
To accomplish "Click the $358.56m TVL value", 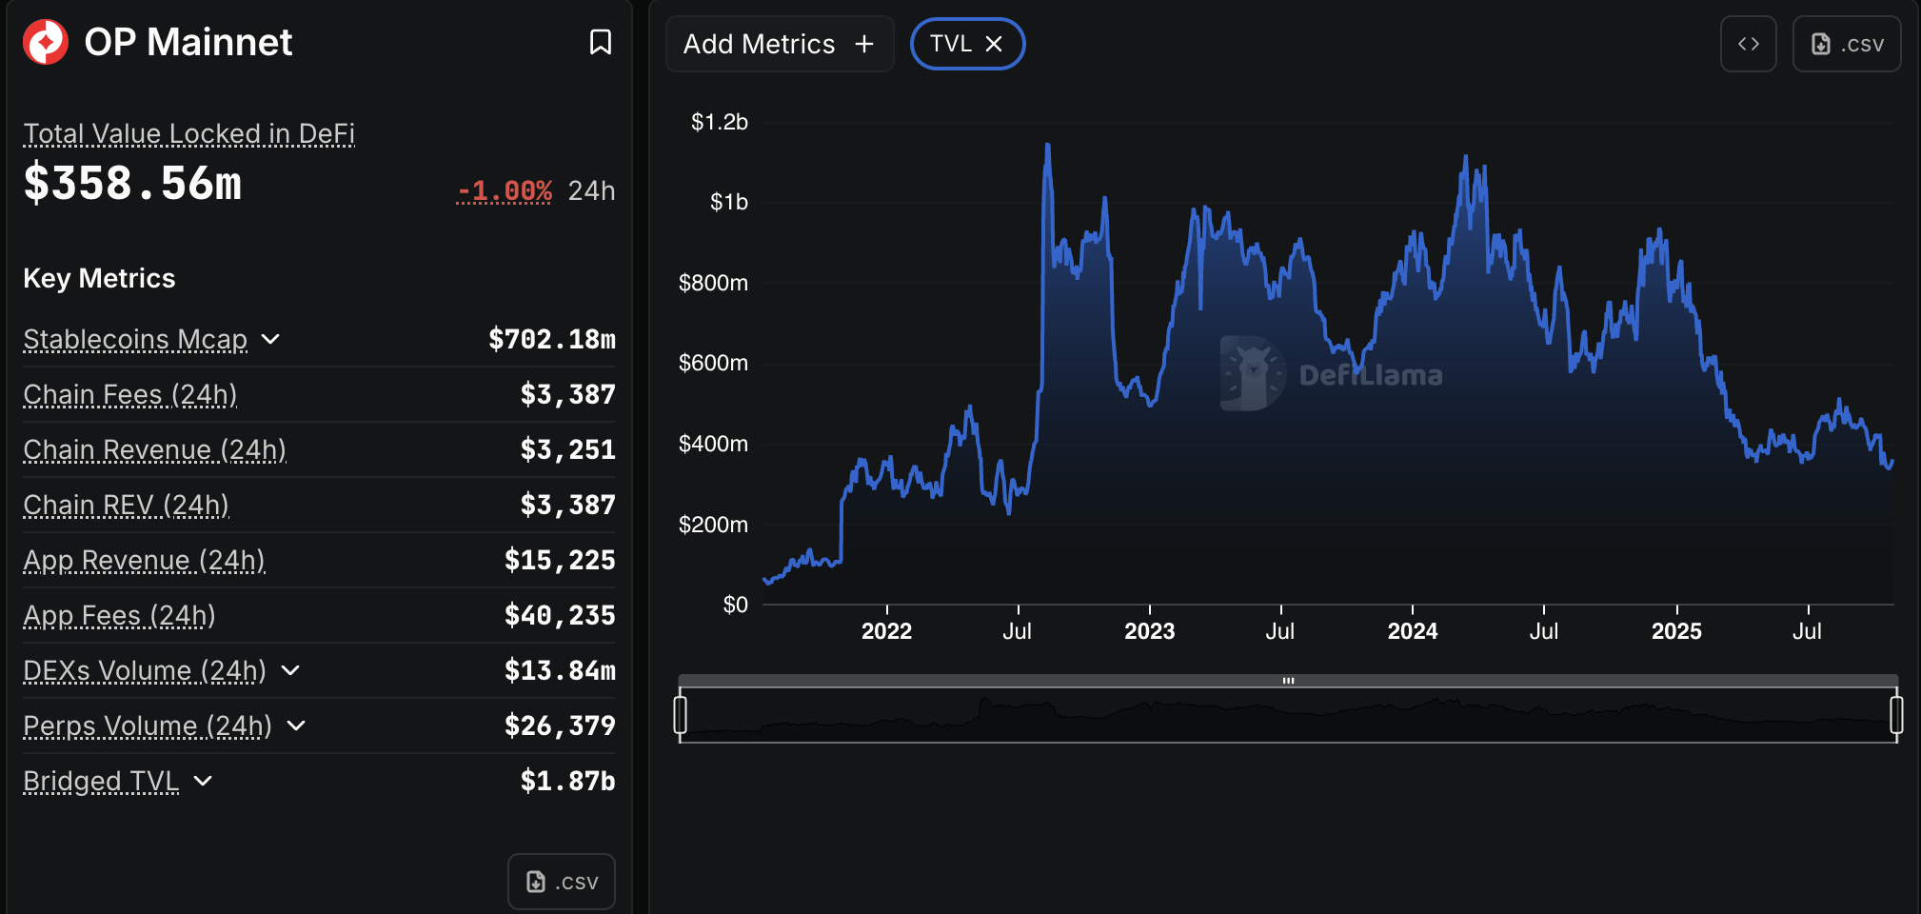I will [132, 183].
